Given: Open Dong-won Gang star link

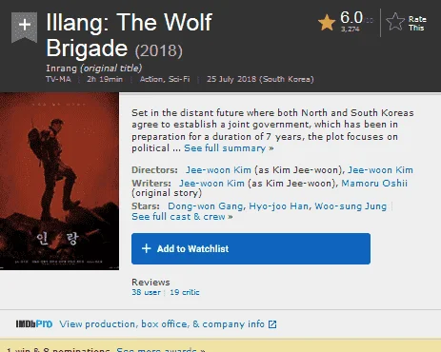Looking at the screenshot, I should [205, 206].
